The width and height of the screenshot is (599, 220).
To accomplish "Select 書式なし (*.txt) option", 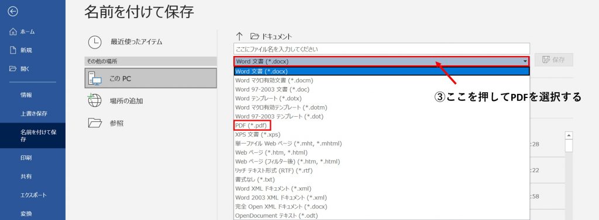I will coord(381,180).
